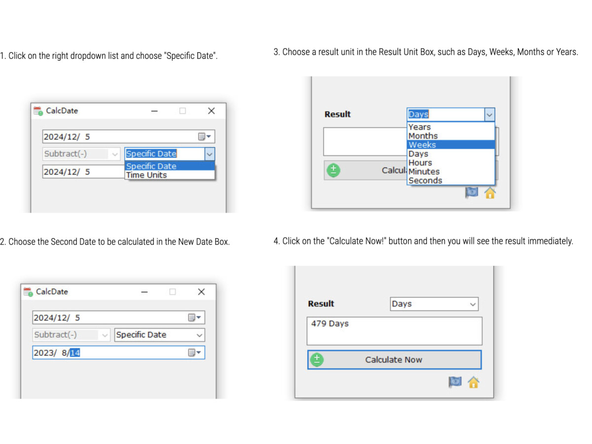The image size is (592, 444).
Task: Click the result box showing 479 Days
Action: coord(394,331)
